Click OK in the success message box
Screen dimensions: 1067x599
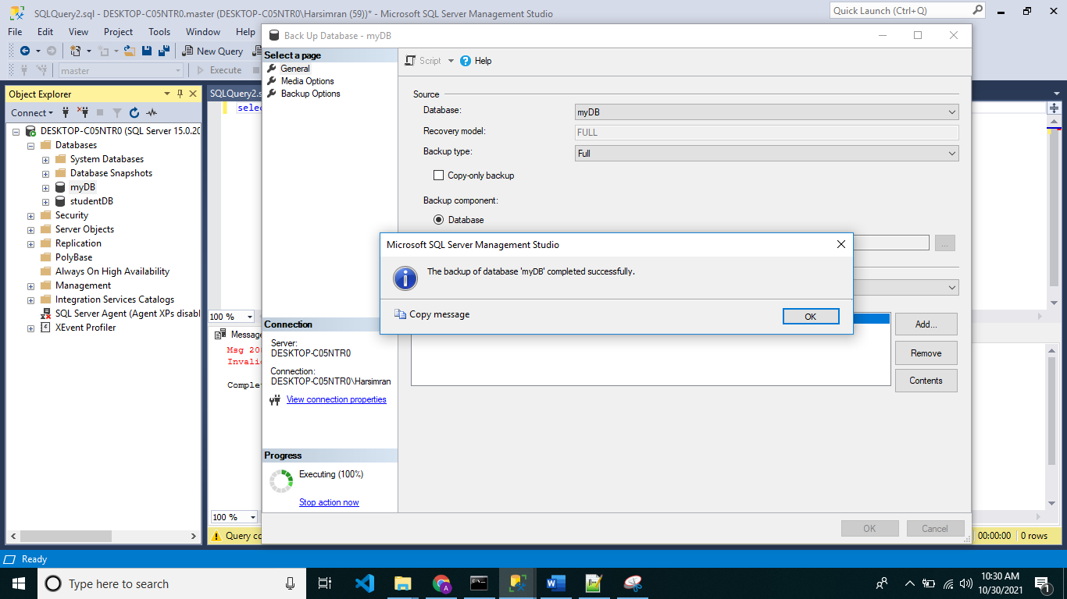[811, 316]
